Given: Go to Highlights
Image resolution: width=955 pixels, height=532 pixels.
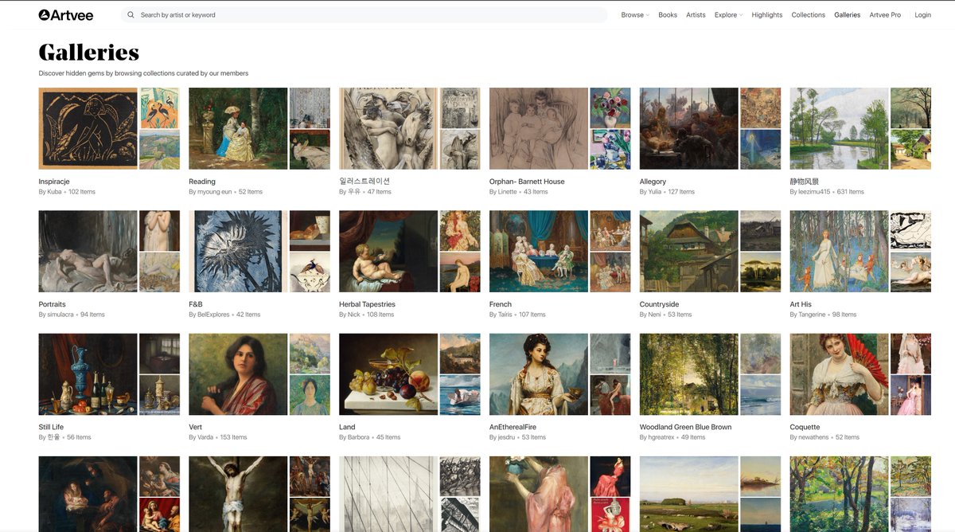Looking at the screenshot, I should [766, 14].
